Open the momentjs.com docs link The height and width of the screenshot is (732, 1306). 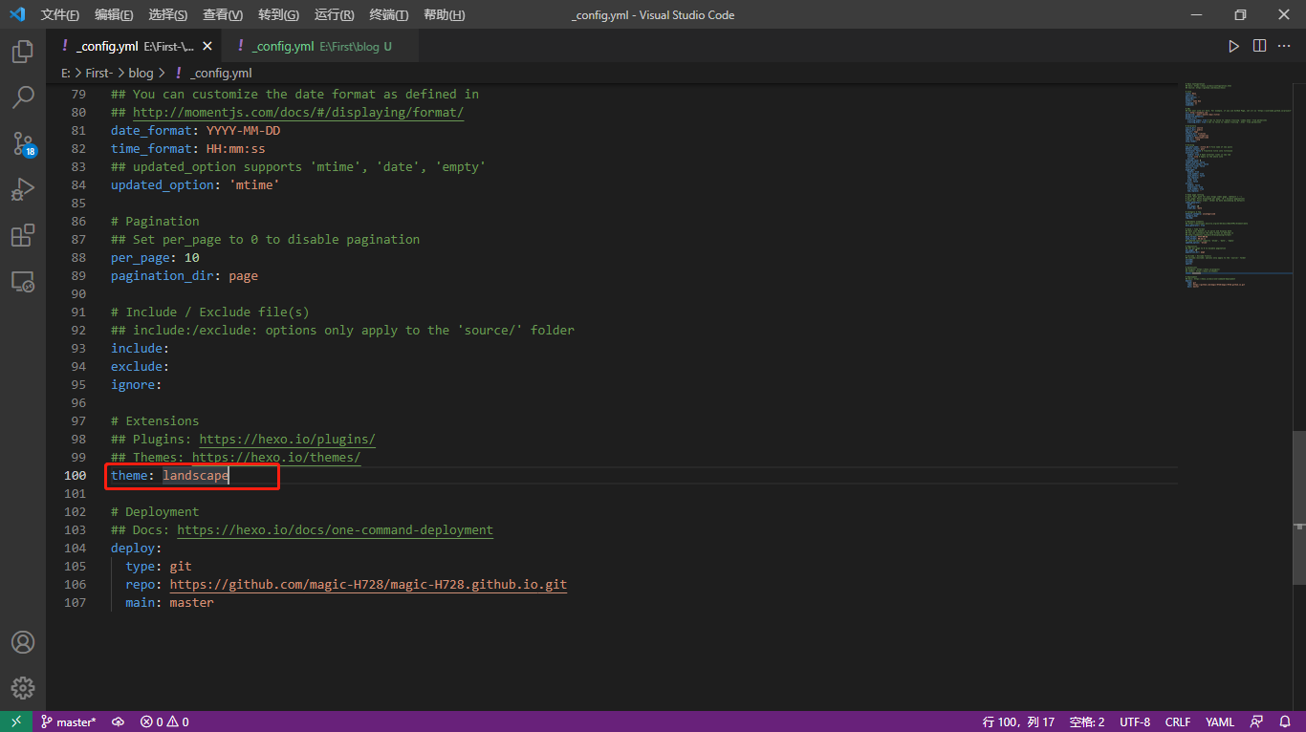[298, 113]
